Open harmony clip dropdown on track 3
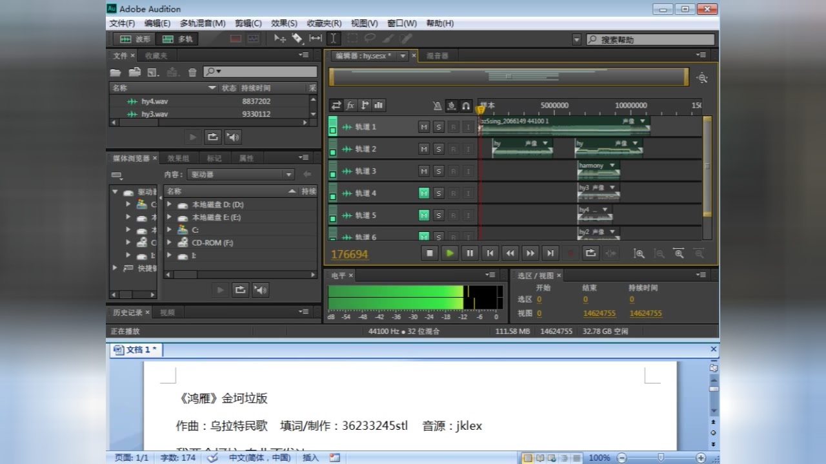This screenshot has width=826, height=464. pyautogui.click(x=612, y=166)
